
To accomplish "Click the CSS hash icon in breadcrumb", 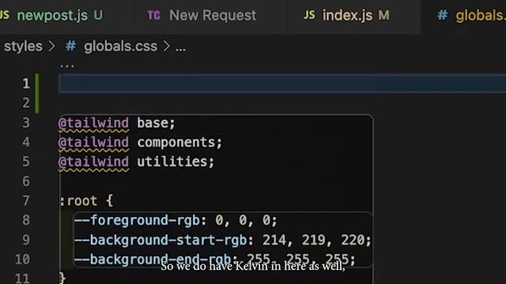I will pos(70,47).
